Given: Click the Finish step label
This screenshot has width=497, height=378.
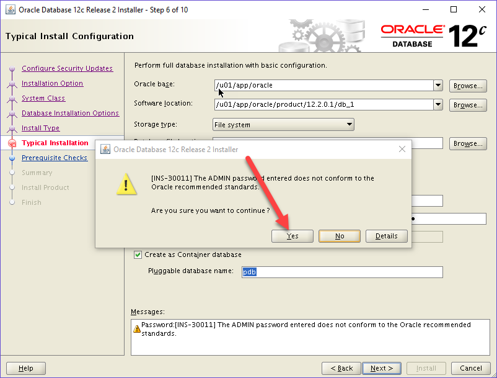Looking at the screenshot, I should pos(32,202).
